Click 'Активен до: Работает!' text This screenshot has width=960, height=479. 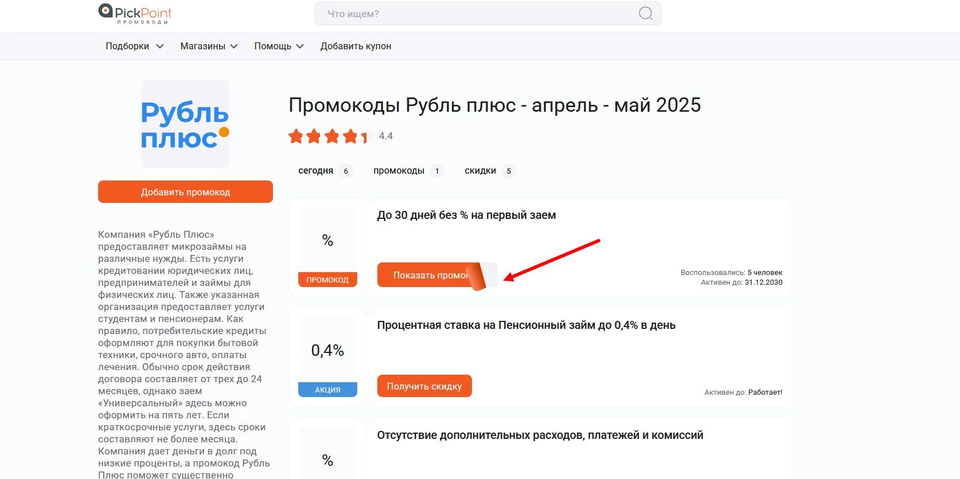click(743, 392)
